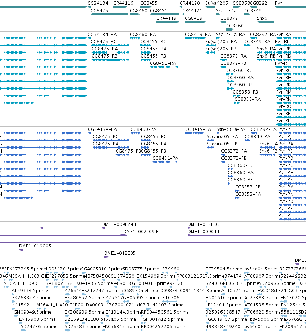Select the AT29333.5prime EST label
The image size is (306, 332).
point(29,291)
